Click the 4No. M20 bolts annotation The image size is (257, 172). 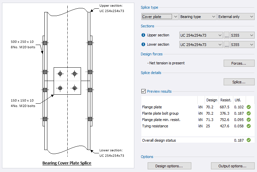click(x=23, y=106)
